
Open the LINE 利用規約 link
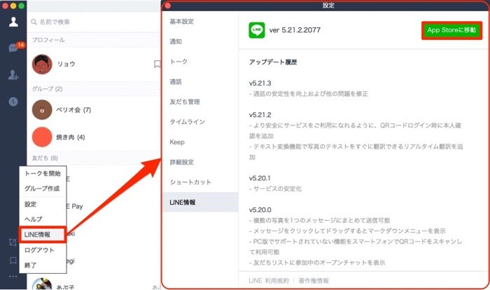[x=269, y=281]
